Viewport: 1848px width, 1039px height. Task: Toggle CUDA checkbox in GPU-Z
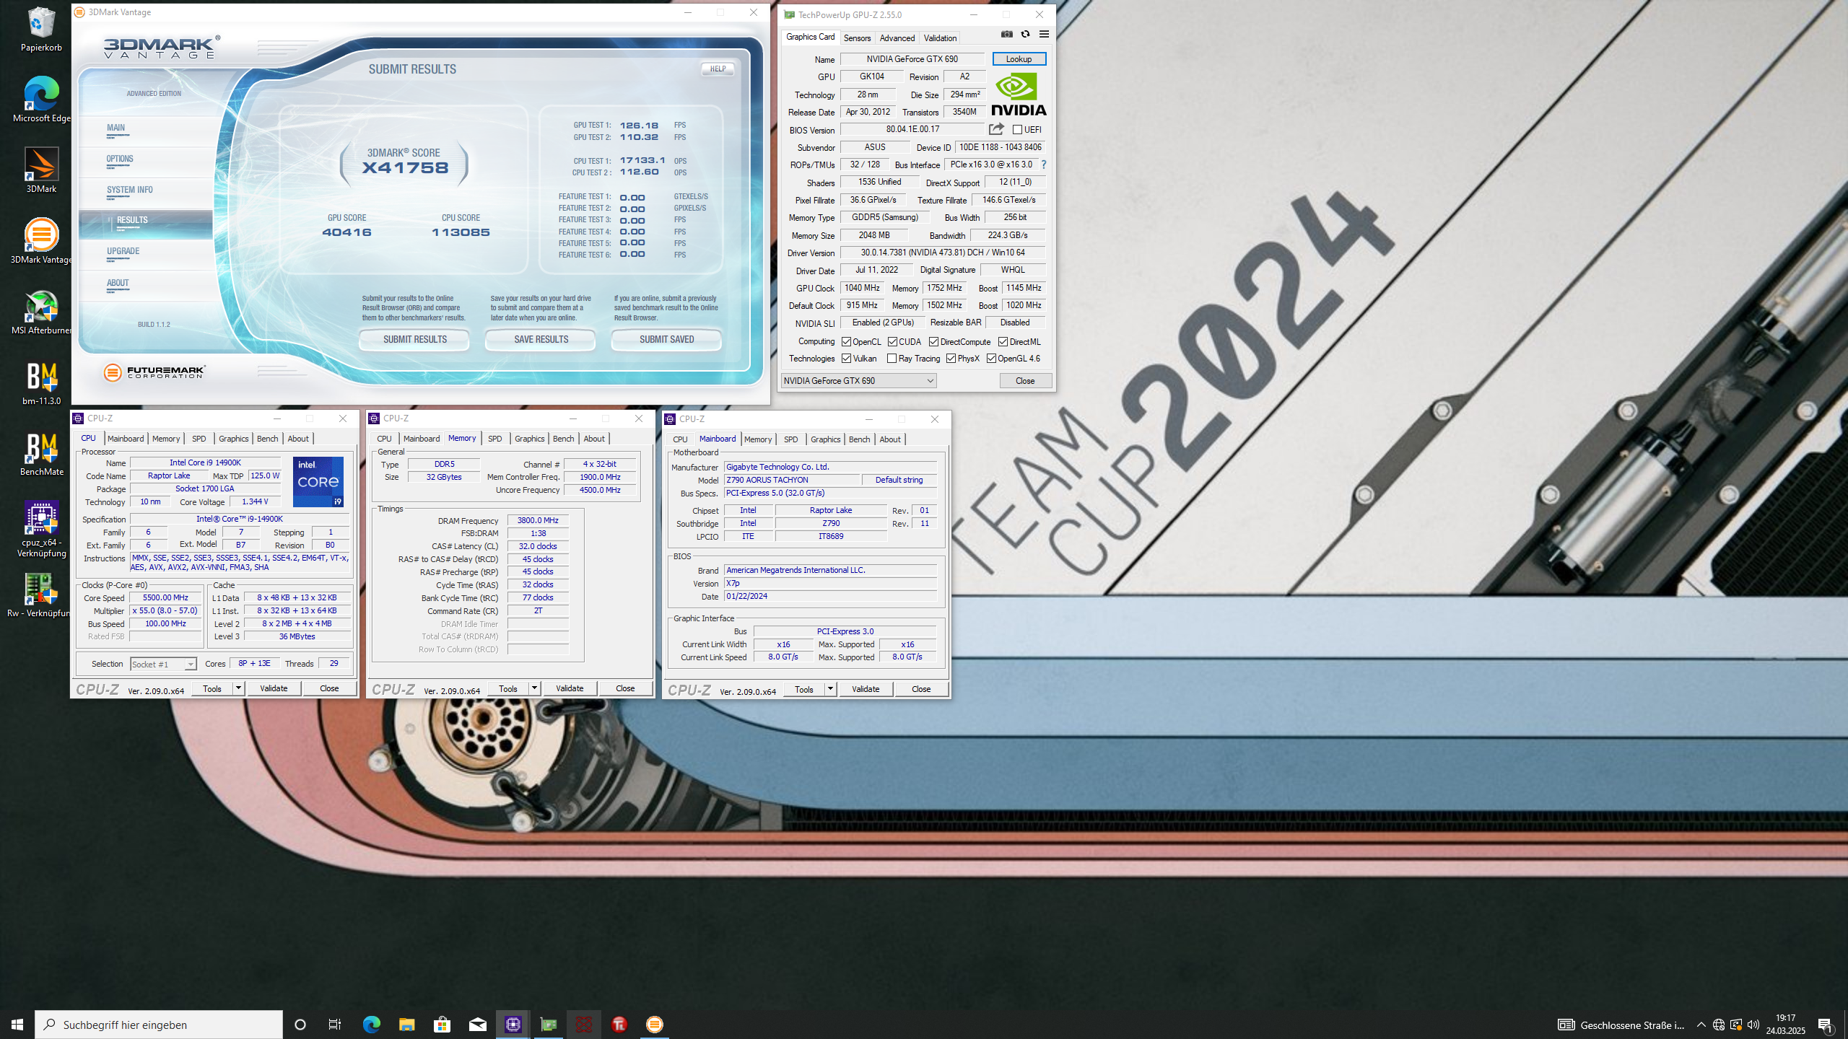892,342
